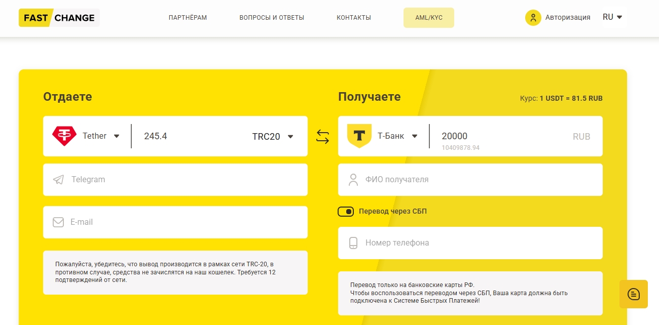Click the person icon in recipient name field
This screenshot has height=325, width=659.
click(353, 180)
